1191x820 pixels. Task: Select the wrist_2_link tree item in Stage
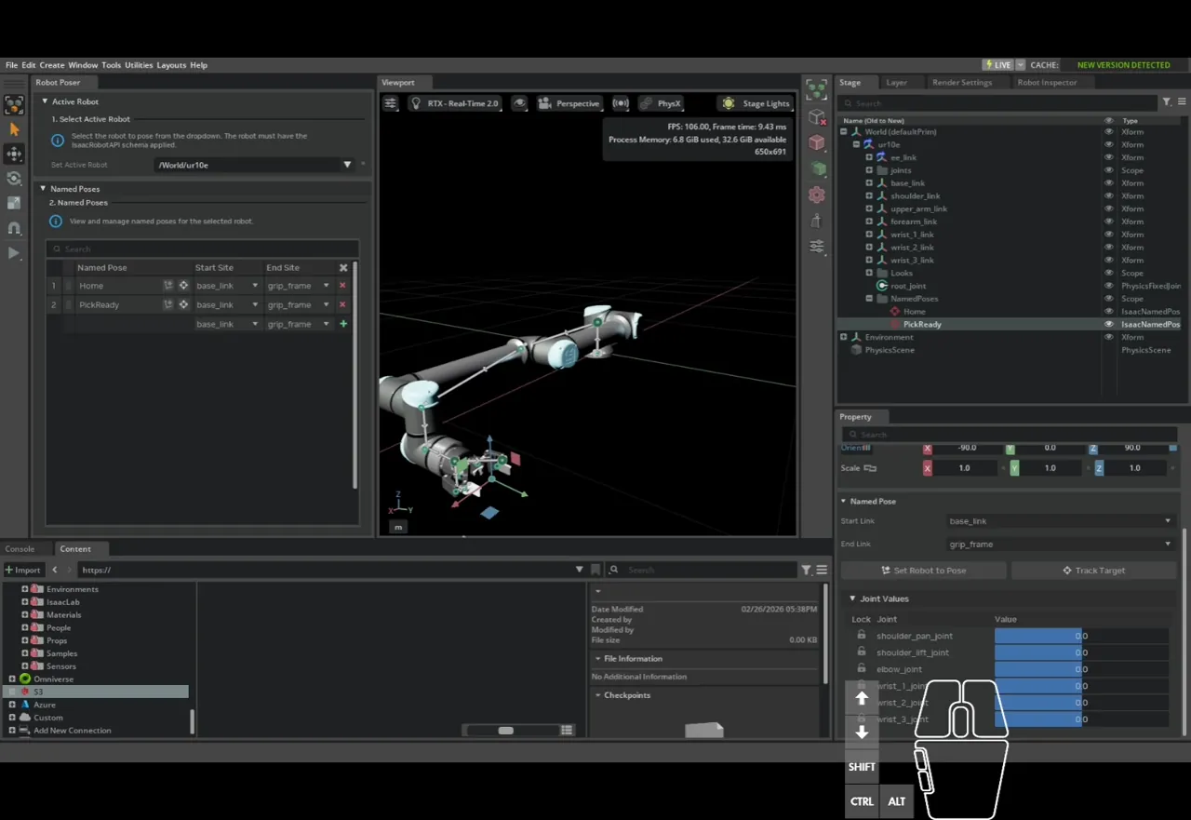click(912, 248)
